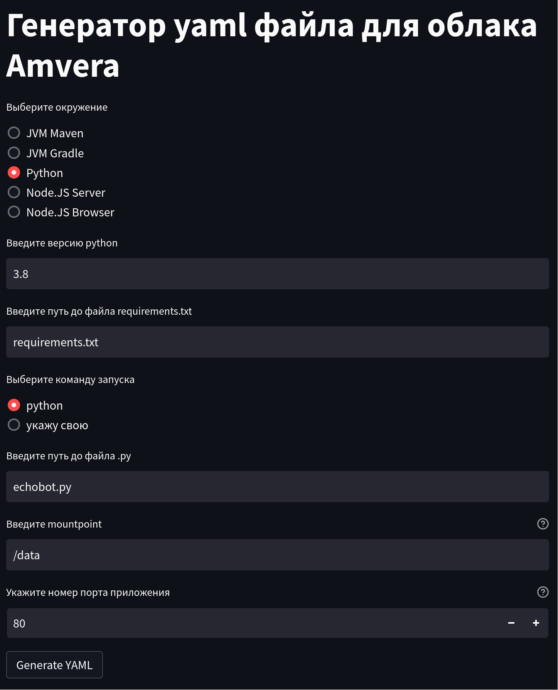Click the 'Выберите окружение' label
This screenshot has height=690, width=558.
pyautogui.click(x=57, y=107)
